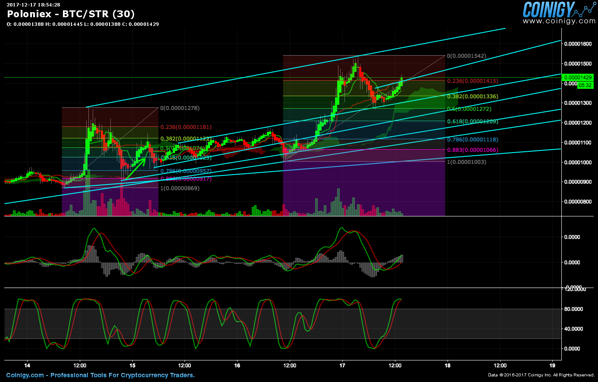
Task: Click the Fibonacci label 1(0.00000869)
Action: pos(180,188)
